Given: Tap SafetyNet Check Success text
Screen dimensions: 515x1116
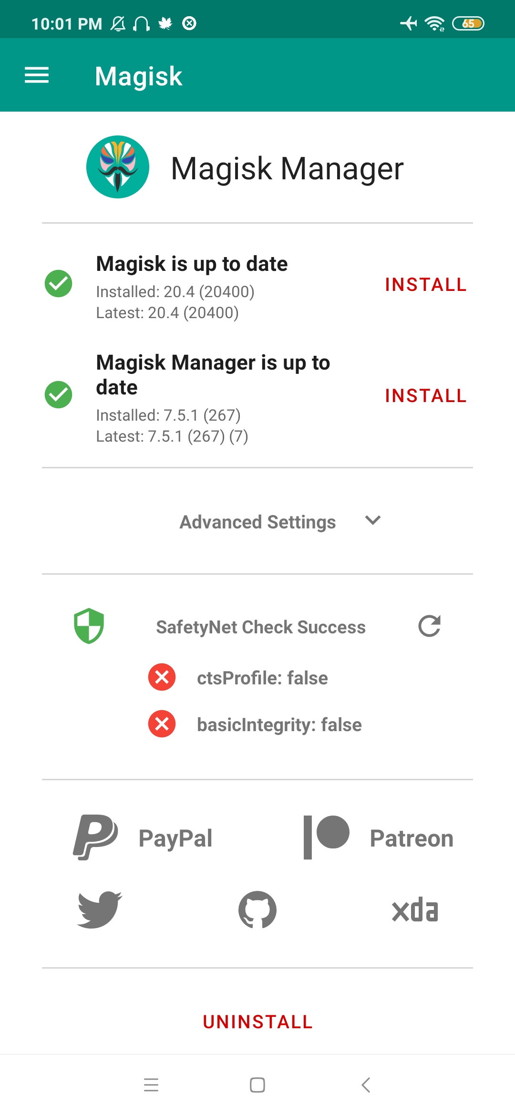Looking at the screenshot, I should coord(261,627).
